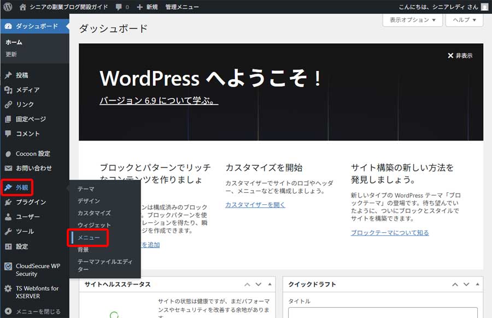Select メニュー in the 外観 submenu
The width and height of the screenshot is (492, 318).
point(89,238)
